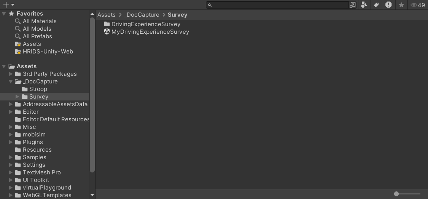
Task: Expand the UI Toolkit folder
Action: [11, 180]
